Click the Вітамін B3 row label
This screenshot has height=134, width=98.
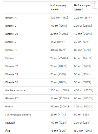point(11,74)
